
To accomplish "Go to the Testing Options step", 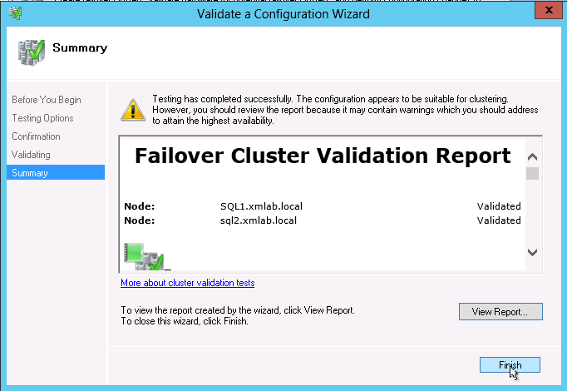I will [x=42, y=118].
